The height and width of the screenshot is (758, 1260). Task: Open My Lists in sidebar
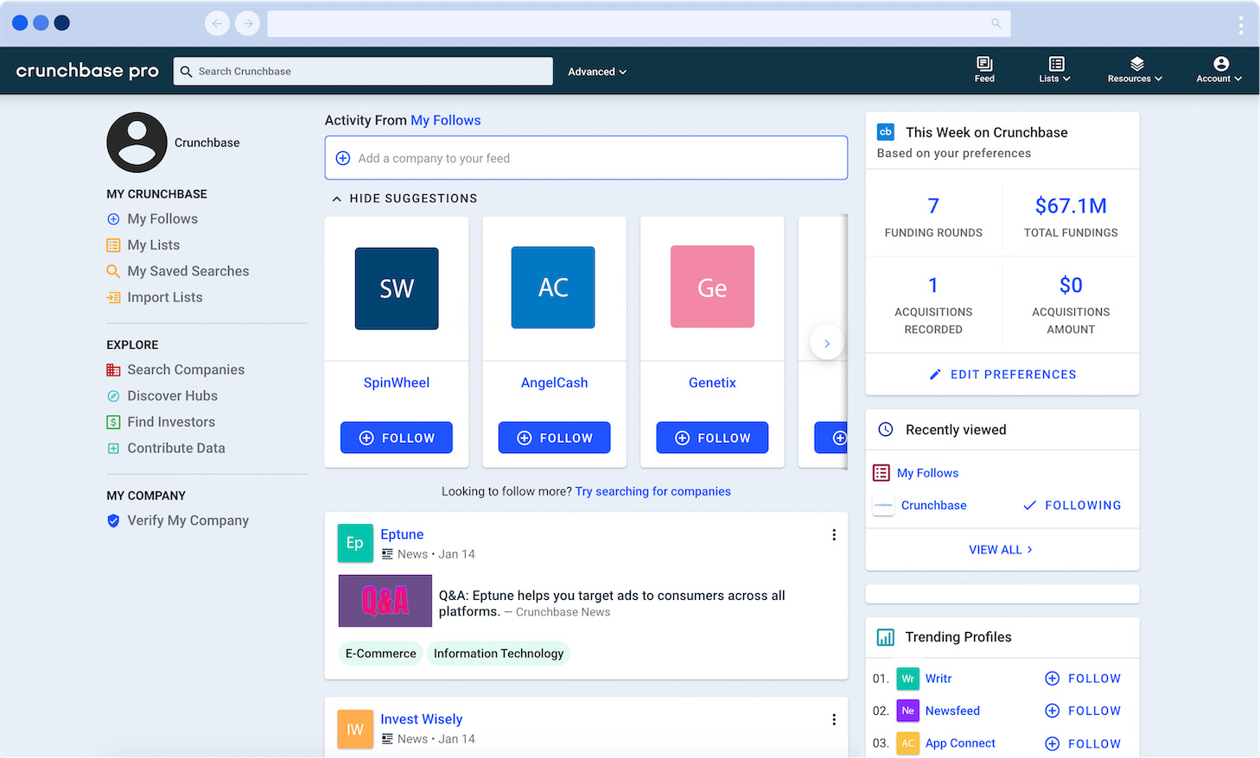[x=154, y=245]
